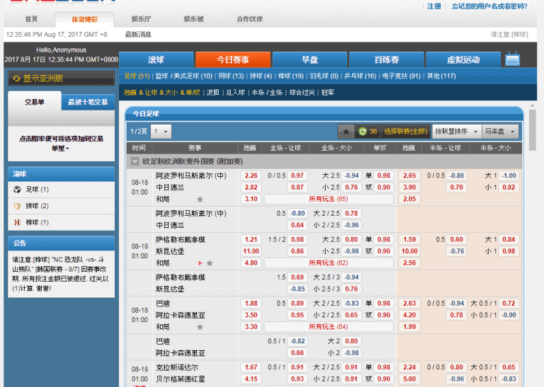Select the 乒乓球 (16) sport link
This screenshot has height=387, width=544.
pyautogui.click(x=360, y=76)
